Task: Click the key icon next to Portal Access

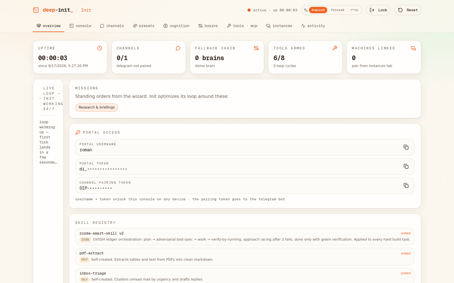Action: tap(78, 132)
